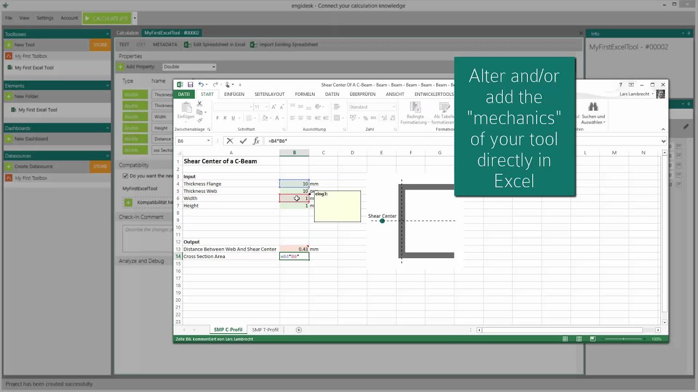Switch to FORMELN ribbon tab

(305, 94)
